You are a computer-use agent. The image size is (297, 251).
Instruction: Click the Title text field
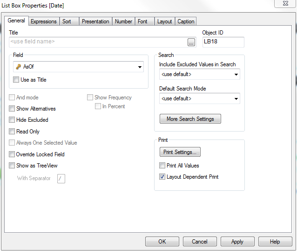pos(97,42)
